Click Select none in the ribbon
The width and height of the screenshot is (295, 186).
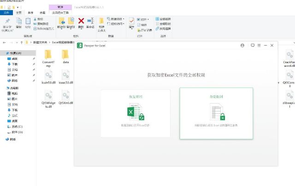tap(163, 24)
